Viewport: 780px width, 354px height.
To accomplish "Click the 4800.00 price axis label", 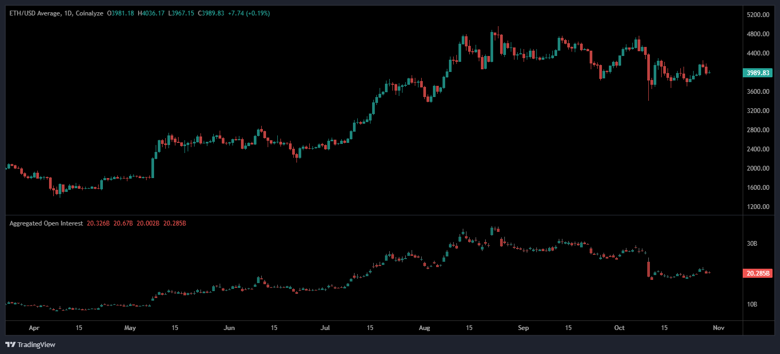I will [758, 34].
